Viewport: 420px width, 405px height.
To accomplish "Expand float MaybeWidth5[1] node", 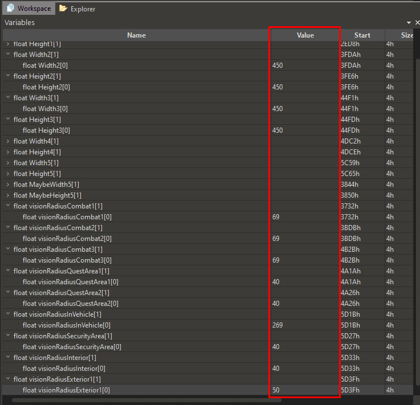I will pyautogui.click(x=8, y=185).
